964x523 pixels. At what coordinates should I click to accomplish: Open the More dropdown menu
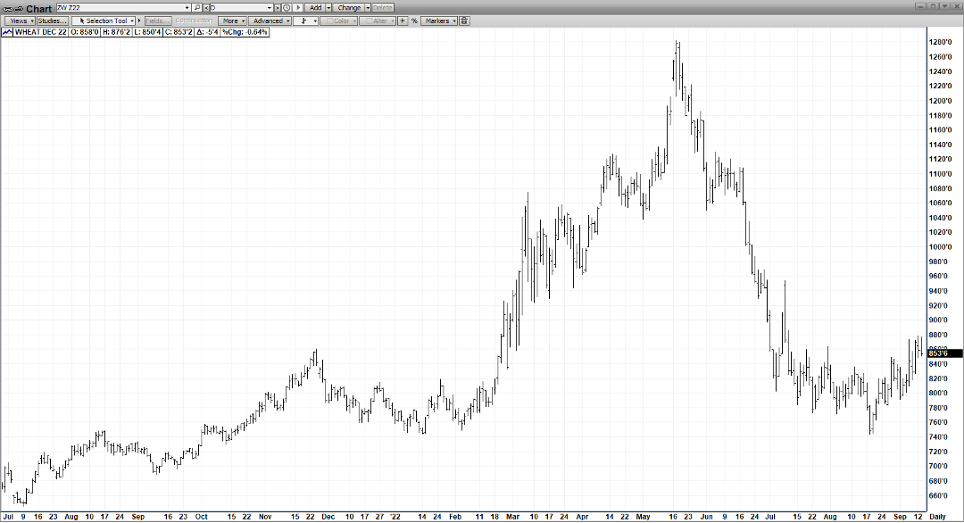point(232,21)
